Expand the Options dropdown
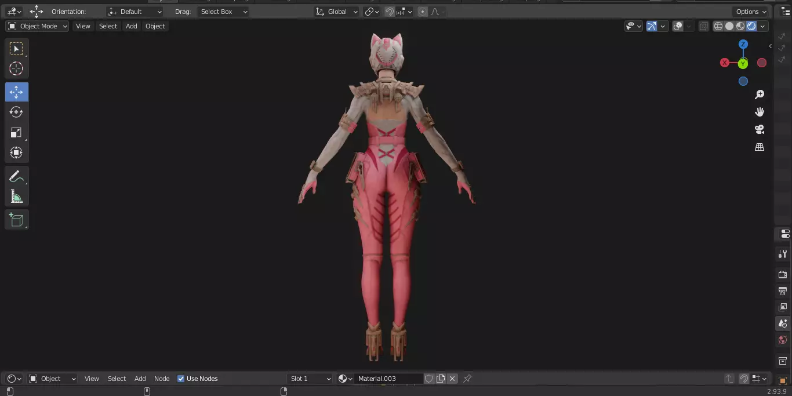This screenshot has width=792, height=396. coord(751,12)
